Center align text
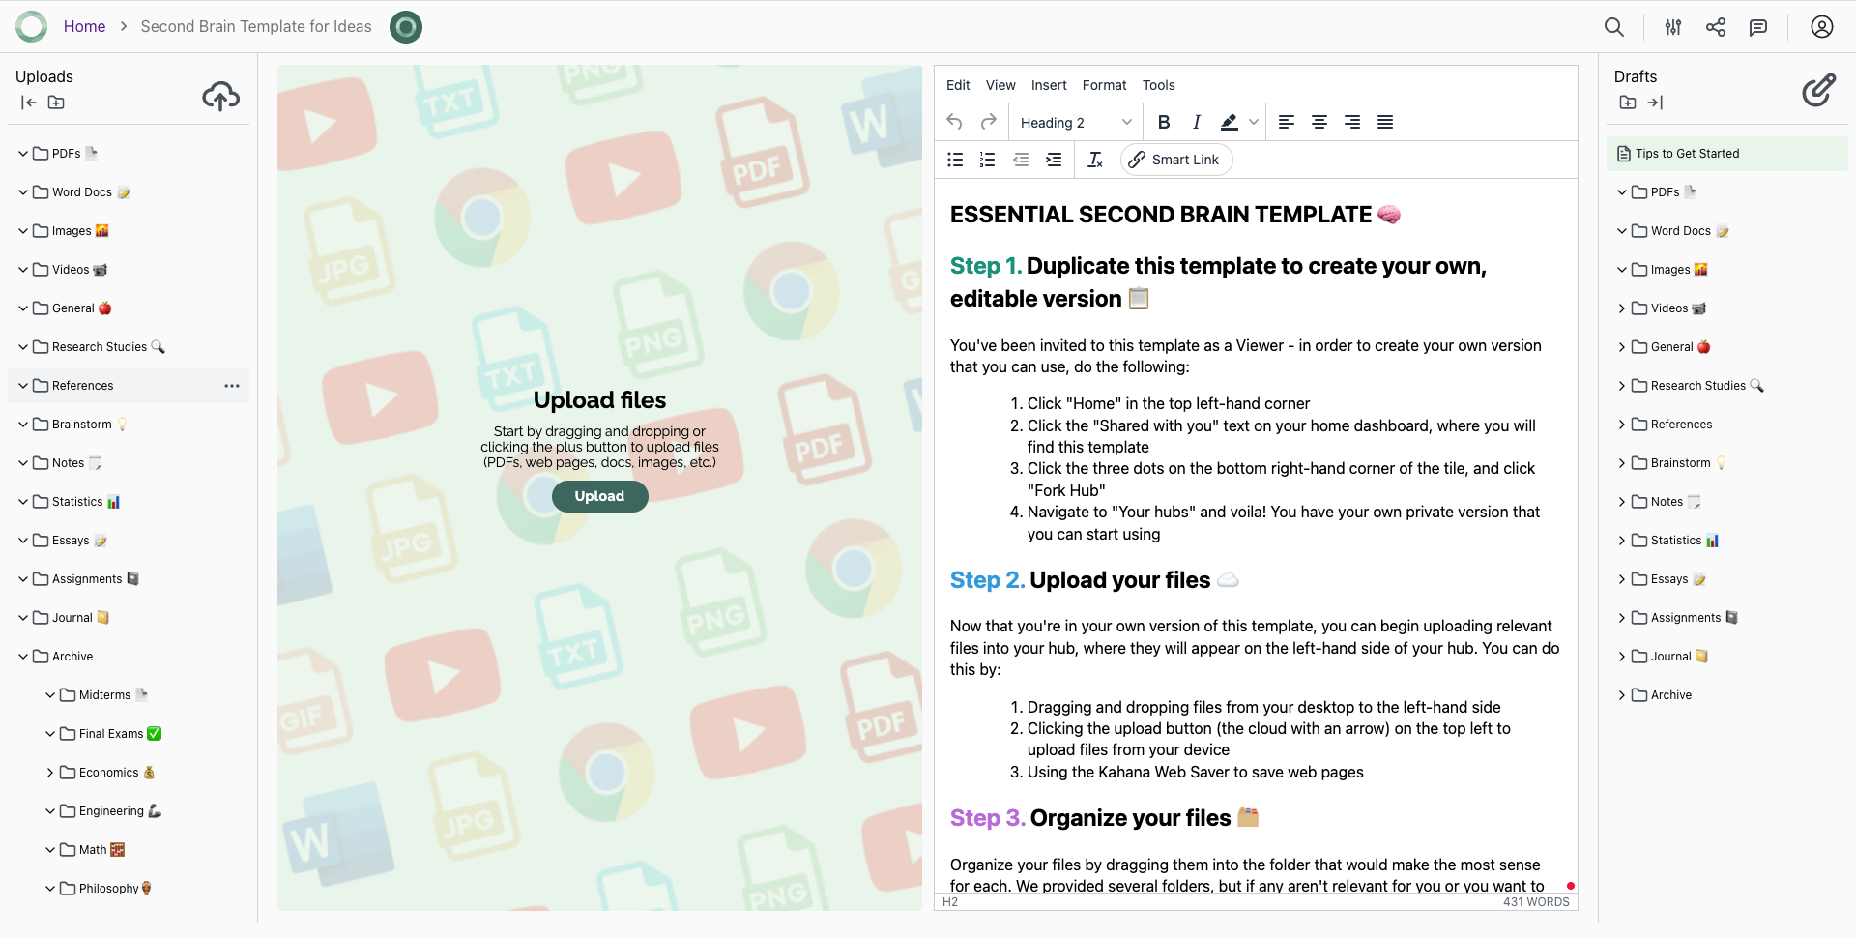 click(x=1319, y=122)
